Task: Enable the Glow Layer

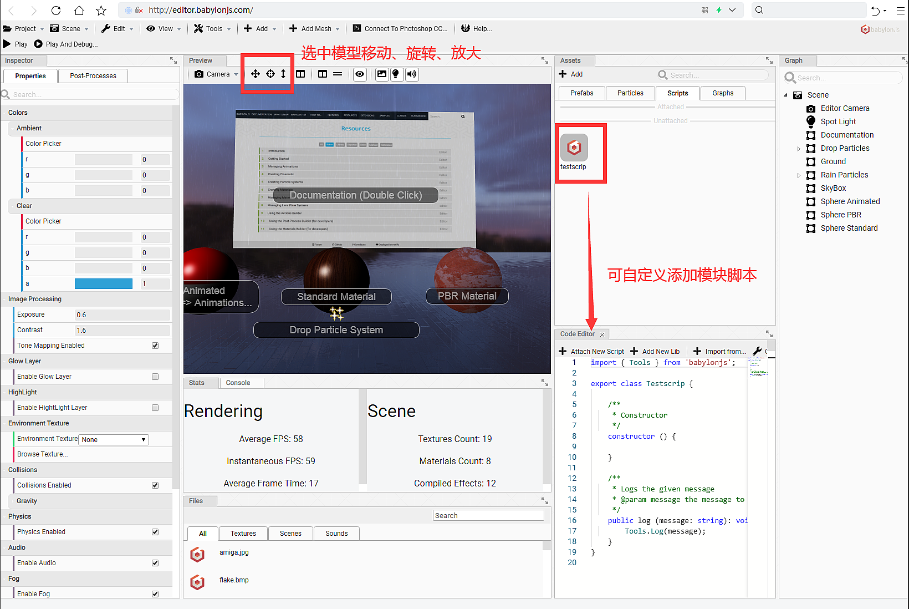Action: point(155,377)
